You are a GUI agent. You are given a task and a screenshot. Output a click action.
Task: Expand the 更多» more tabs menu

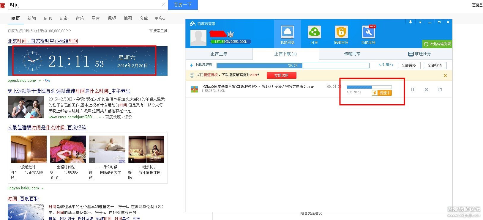pos(160,18)
